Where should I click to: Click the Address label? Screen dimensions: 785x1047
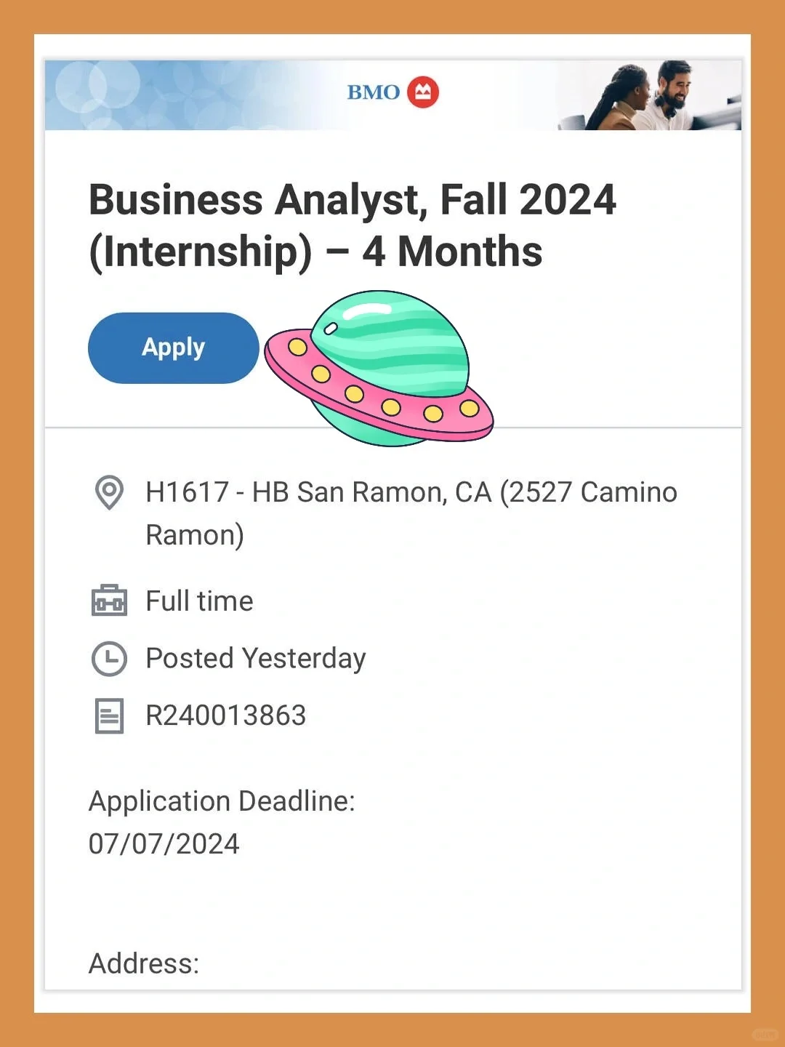tap(144, 963)
